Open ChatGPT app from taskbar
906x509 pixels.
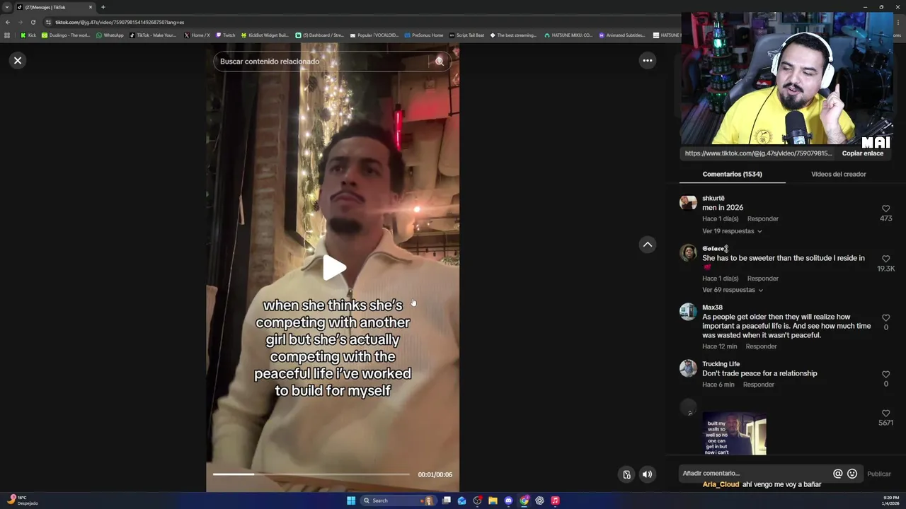point(539,501)
